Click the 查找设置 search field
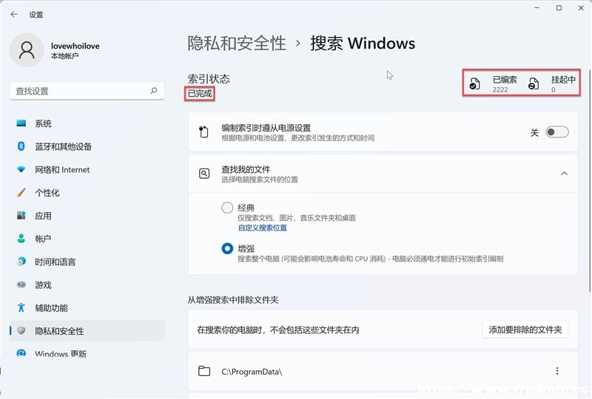This screenshot has width=592, height=399. [x=87, y=91]
